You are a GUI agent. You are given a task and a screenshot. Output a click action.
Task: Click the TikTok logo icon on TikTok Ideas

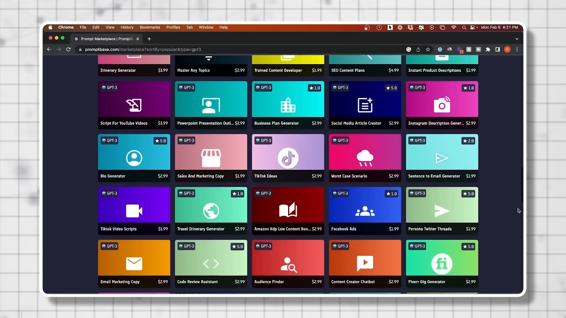[x=288, y=158]
